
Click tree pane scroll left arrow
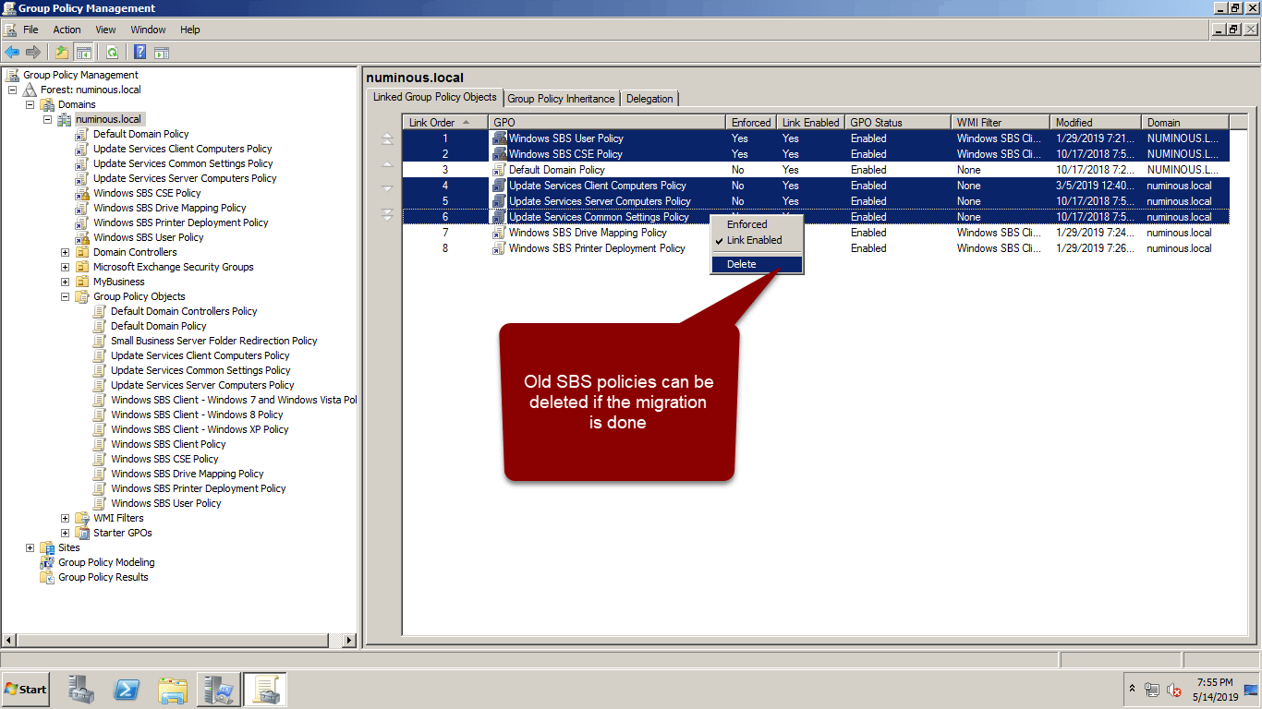[9, 640]
